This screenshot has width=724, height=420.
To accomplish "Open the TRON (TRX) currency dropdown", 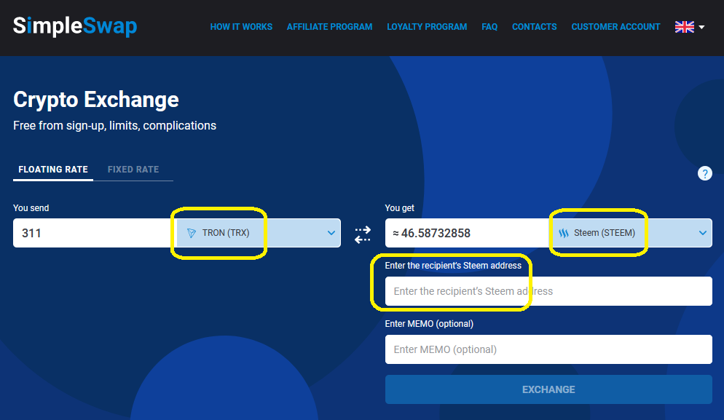I will click(x=259, y=233).
